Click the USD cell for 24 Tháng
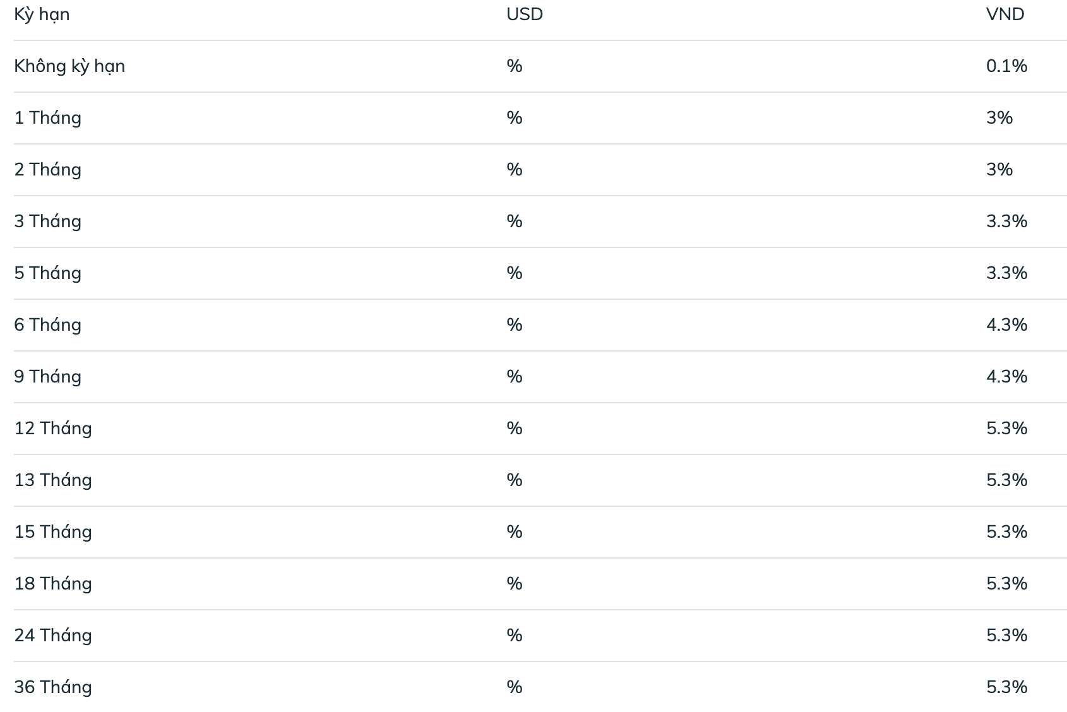This screenshot has width=1067, height=712. (x=514, y=636)
